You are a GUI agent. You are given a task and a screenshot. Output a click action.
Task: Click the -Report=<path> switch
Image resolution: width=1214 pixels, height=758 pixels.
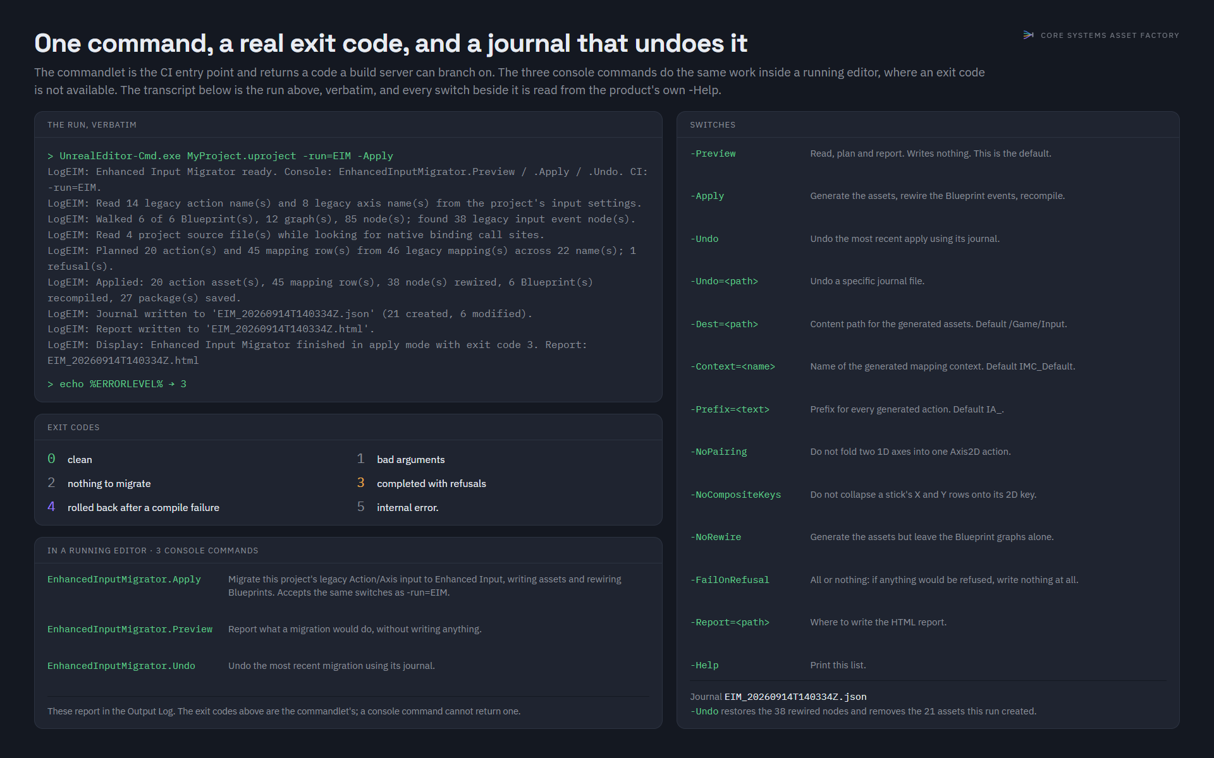[730, 623]
